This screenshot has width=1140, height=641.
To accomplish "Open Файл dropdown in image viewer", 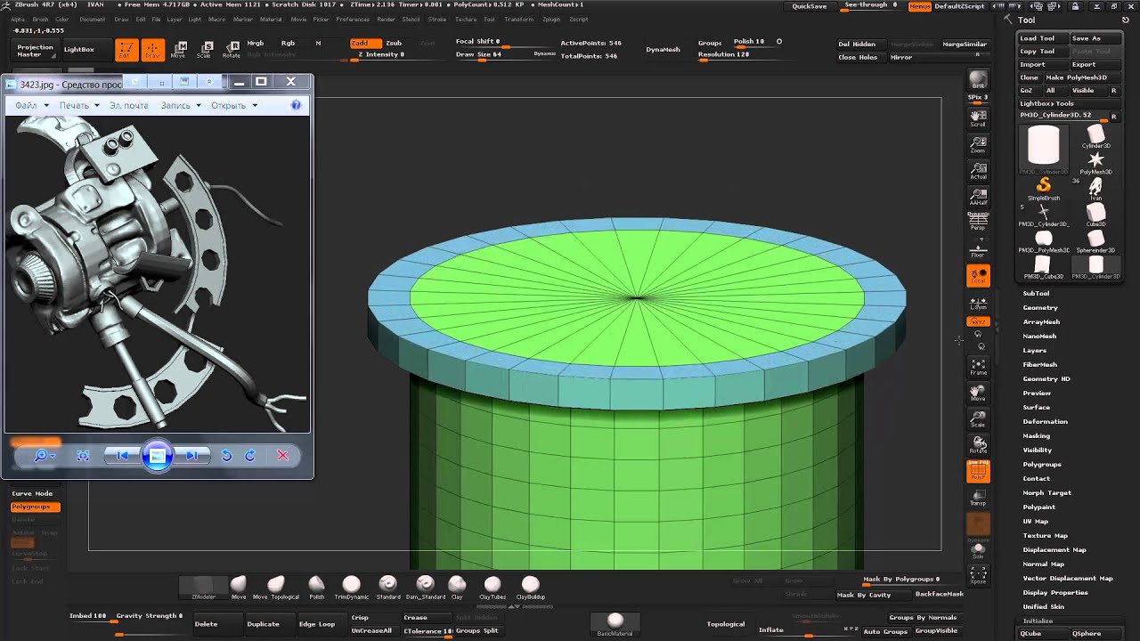I will pos(30,105).
